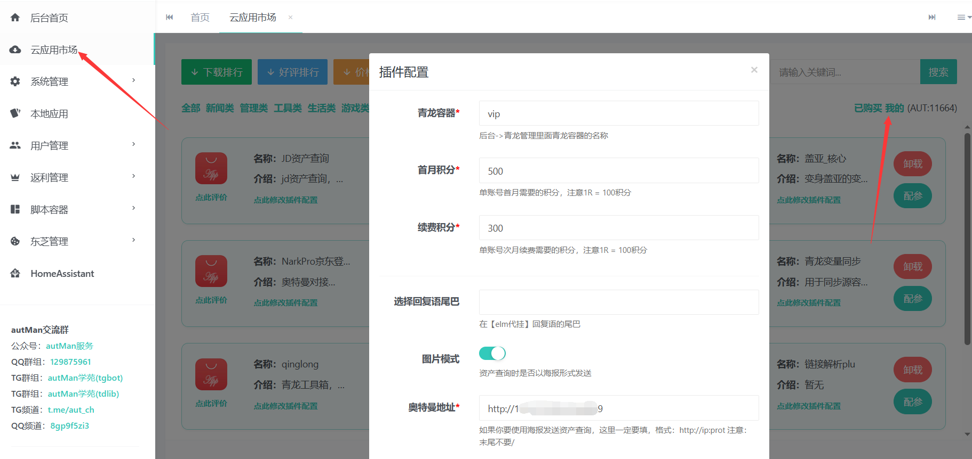
Task: Filter by 全部 category
Action: click(191, 108)
